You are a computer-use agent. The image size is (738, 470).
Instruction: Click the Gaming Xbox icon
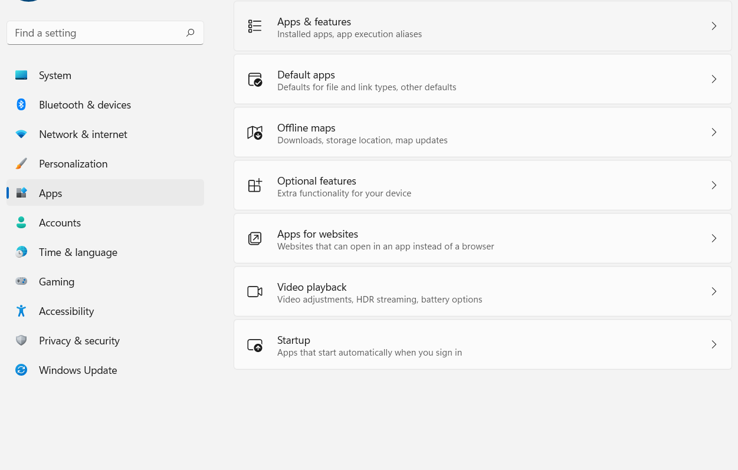click(x=21, y=281)
